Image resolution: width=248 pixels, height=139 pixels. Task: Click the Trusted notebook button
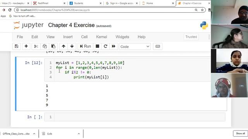tap(191, 37)
